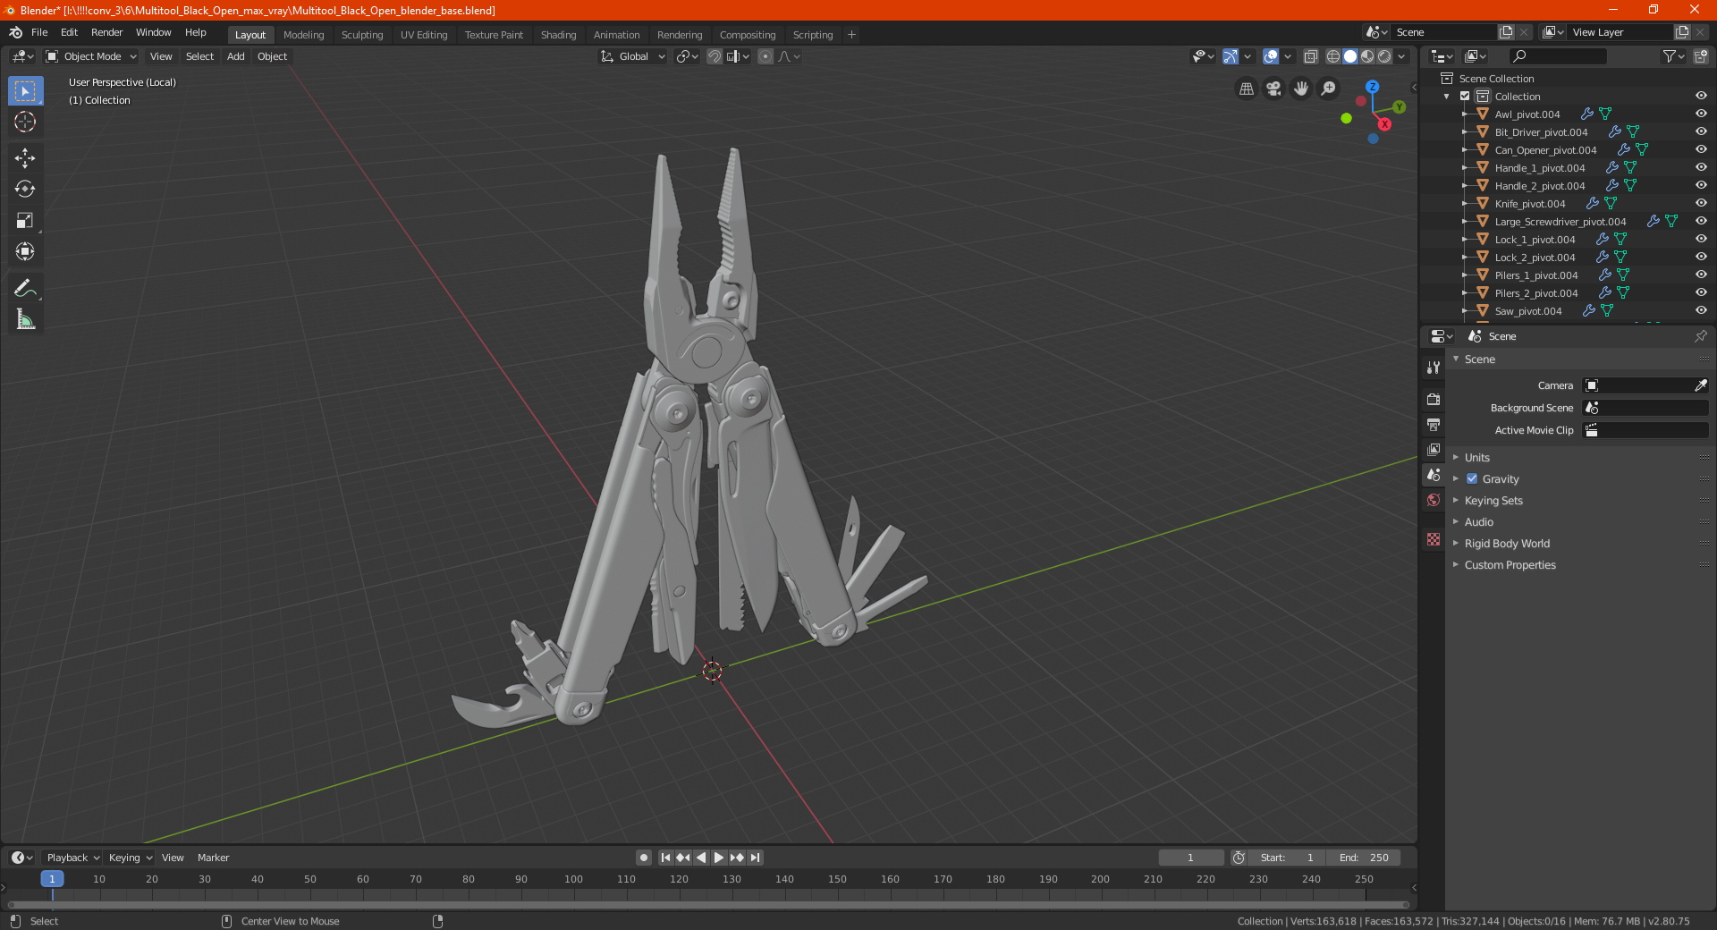
Task: Select the Select Box tool
Action: point(25,90)
